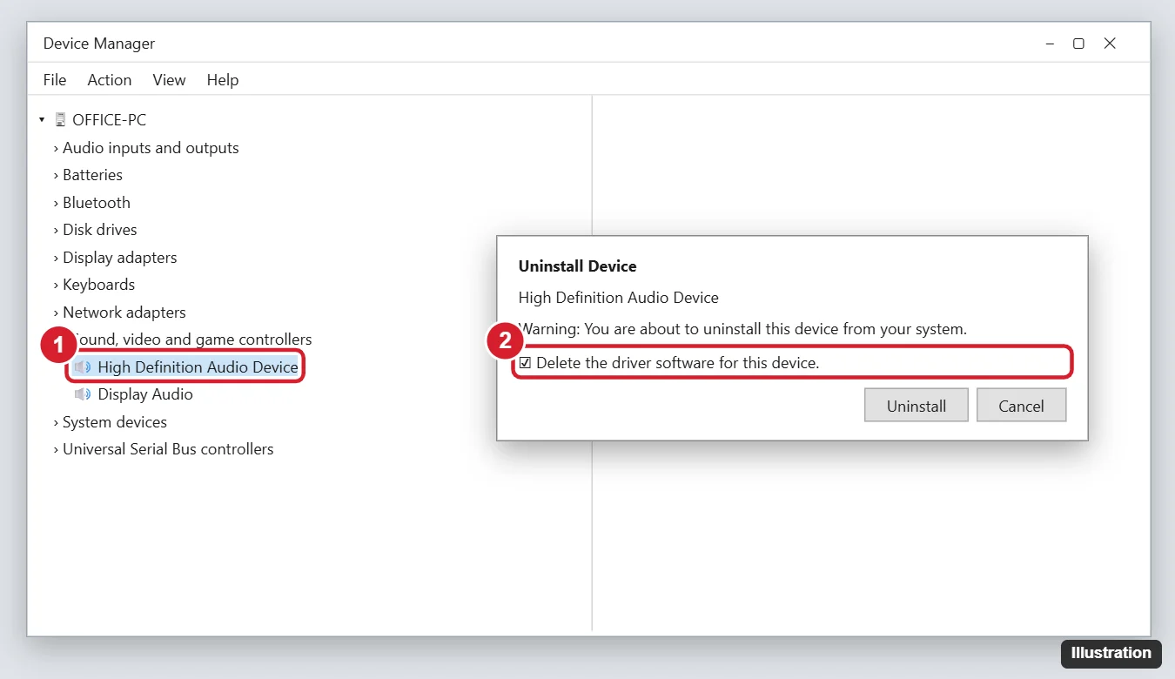Select the Batteries category label
The height and width of the screenshot is (679, 1175).
[x=93, y=175]
